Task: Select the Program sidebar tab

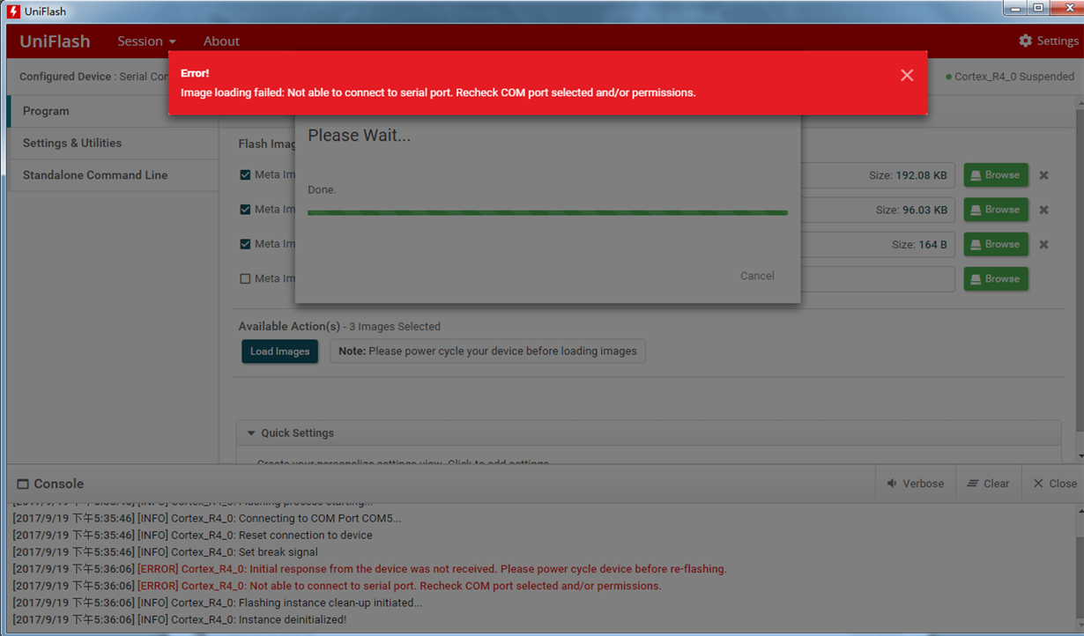Action: click(113, 111)
